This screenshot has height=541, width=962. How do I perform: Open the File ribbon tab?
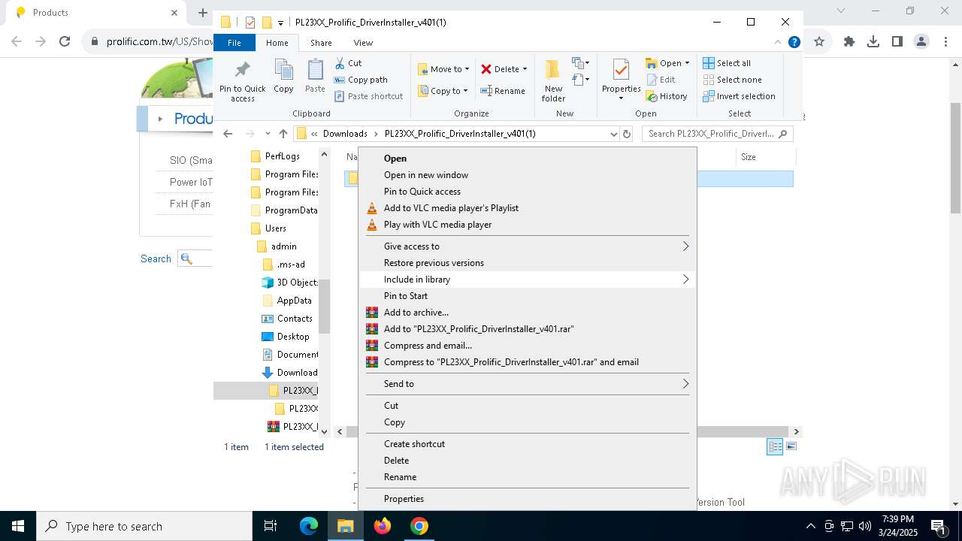coord(234,43)
